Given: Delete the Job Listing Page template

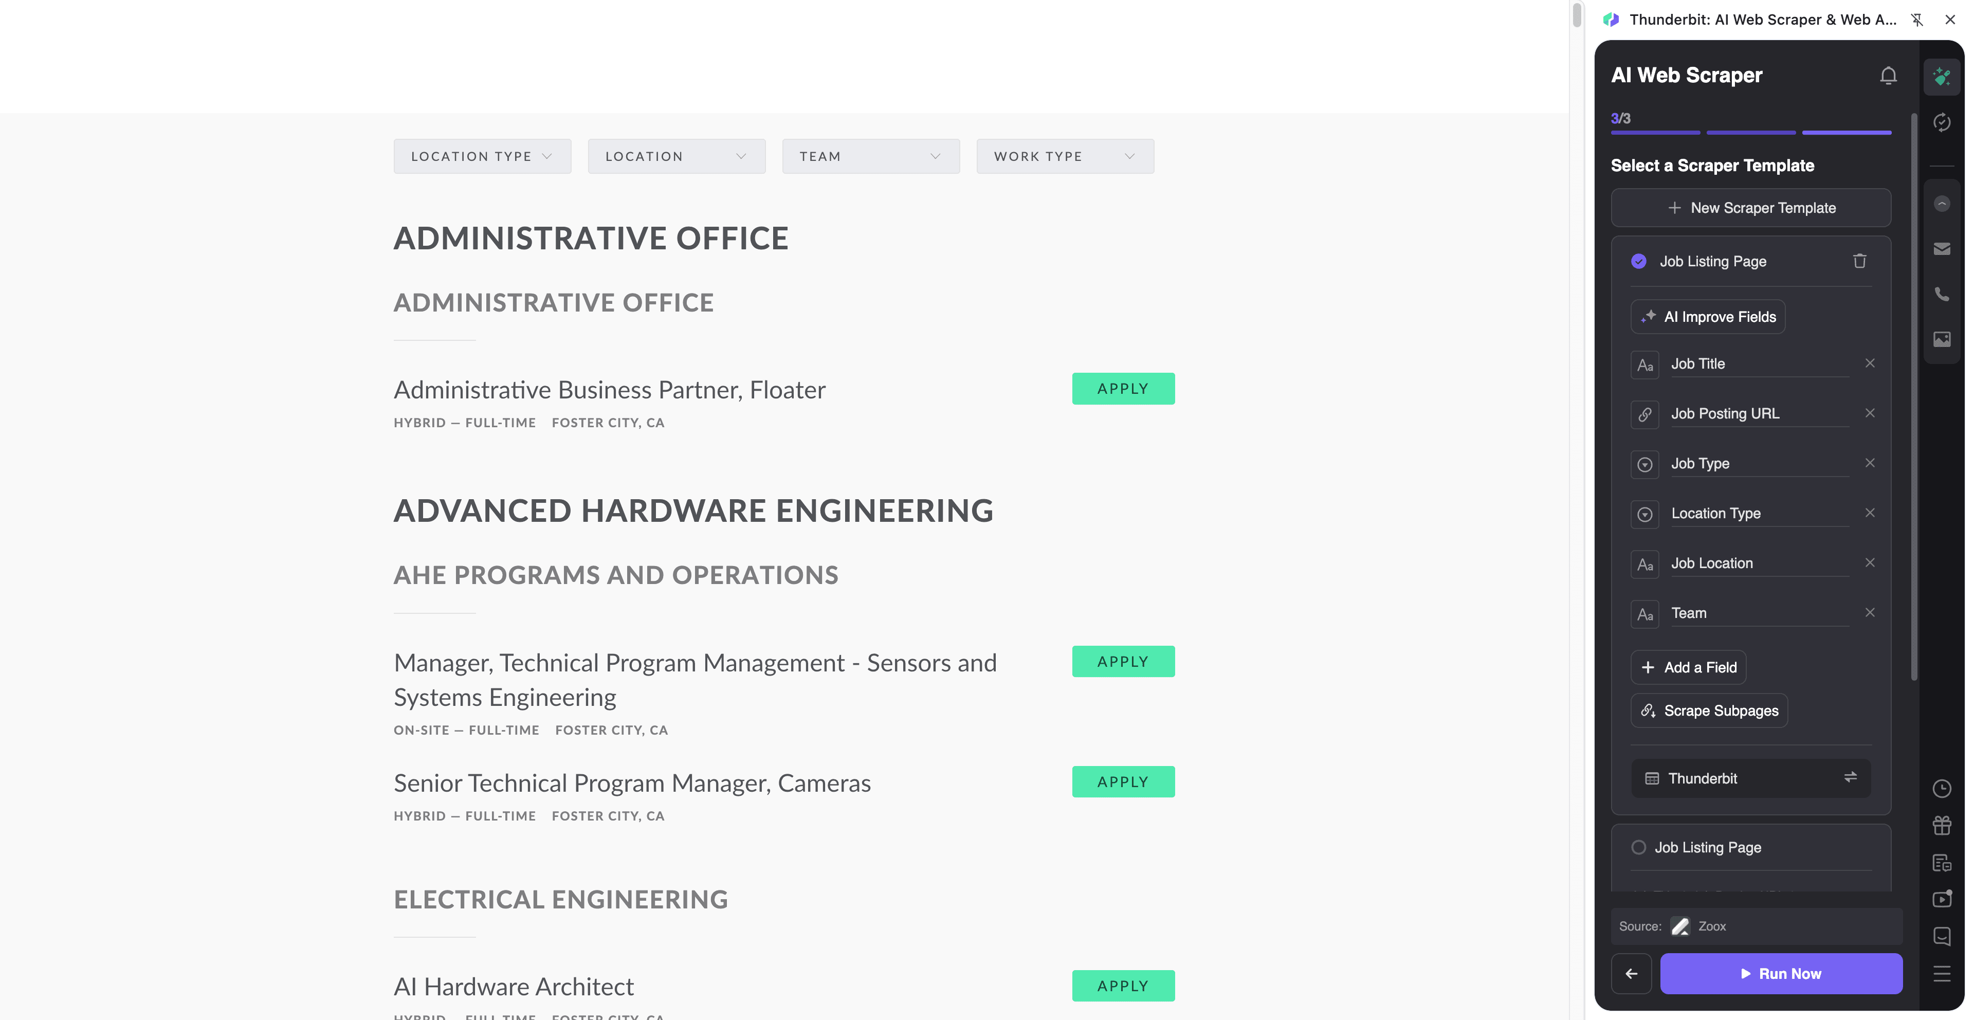Looking at the screenshot, I should point(1860,261).
